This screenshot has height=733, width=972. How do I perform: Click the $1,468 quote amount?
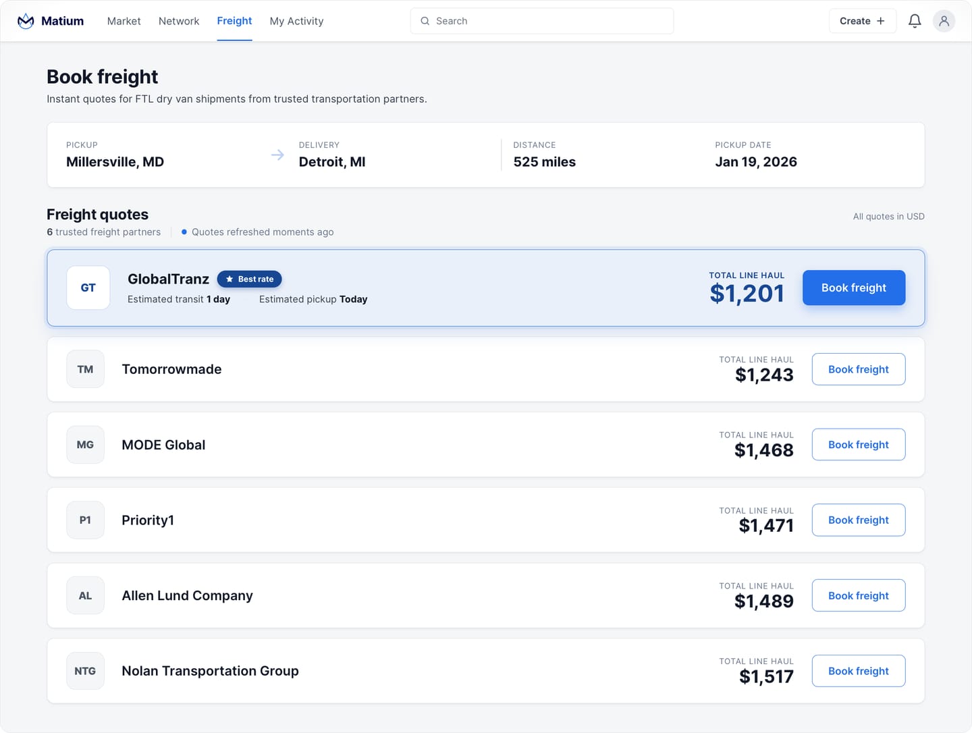coord(764,451)
